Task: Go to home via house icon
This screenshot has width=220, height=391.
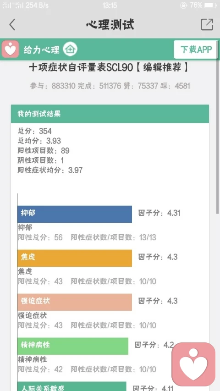Action: coord(70,49)
